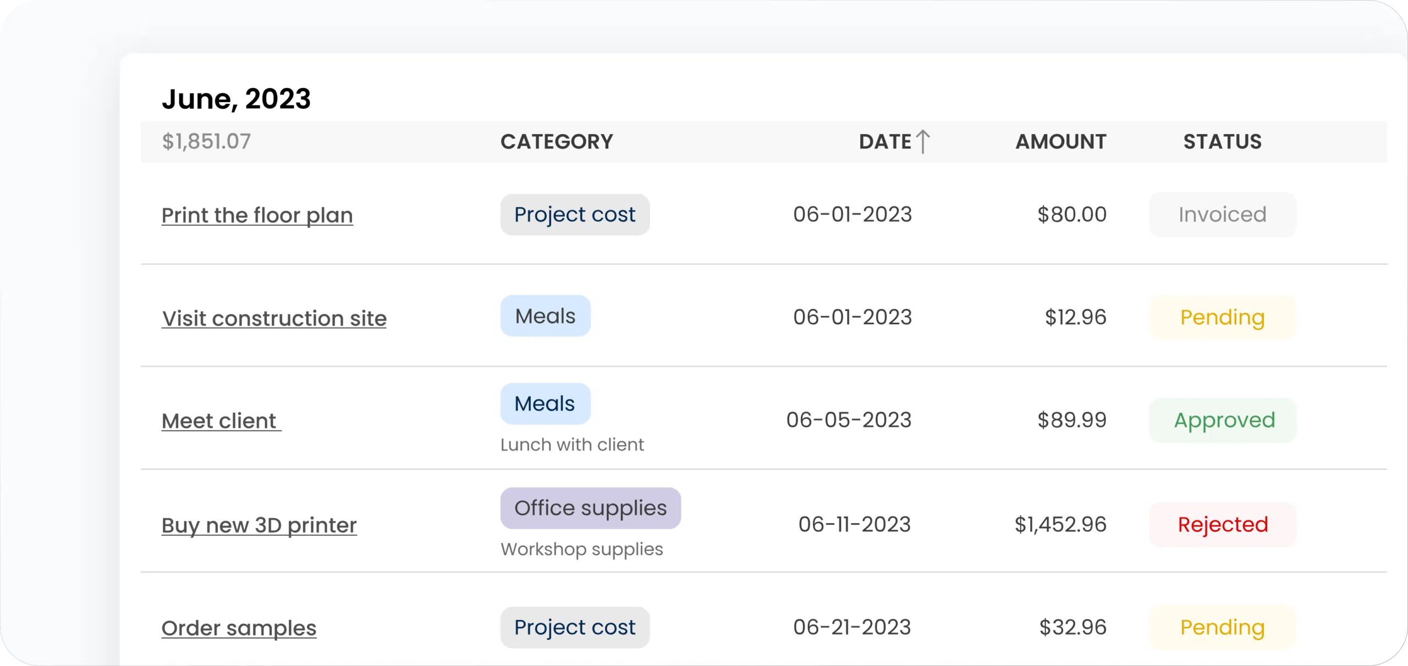
Task: Open the Visit construction site expense
Action: click(274, 319)
